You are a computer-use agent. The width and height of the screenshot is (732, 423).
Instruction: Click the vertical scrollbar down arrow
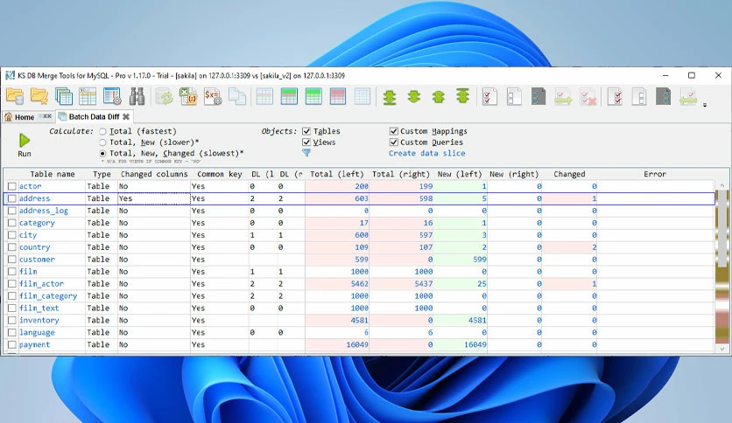tap(721, 349)
